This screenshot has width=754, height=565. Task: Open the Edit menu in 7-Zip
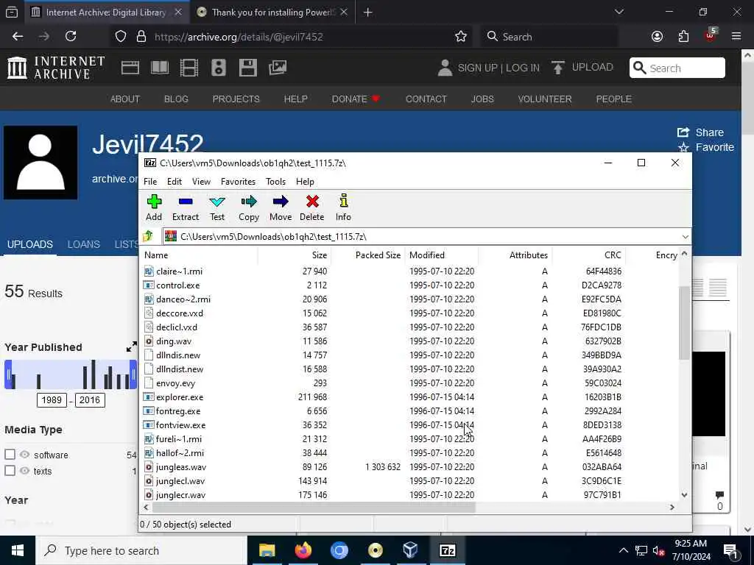coord(174,181)
